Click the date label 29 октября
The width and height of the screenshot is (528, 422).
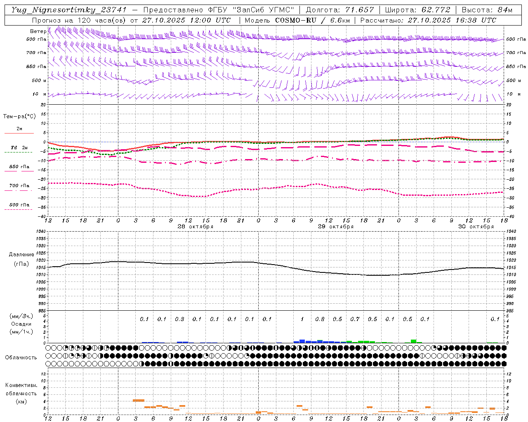point(336,227)
